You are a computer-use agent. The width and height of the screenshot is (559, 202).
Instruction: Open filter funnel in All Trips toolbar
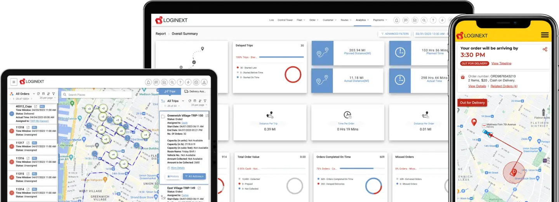[x=204, y=101]
